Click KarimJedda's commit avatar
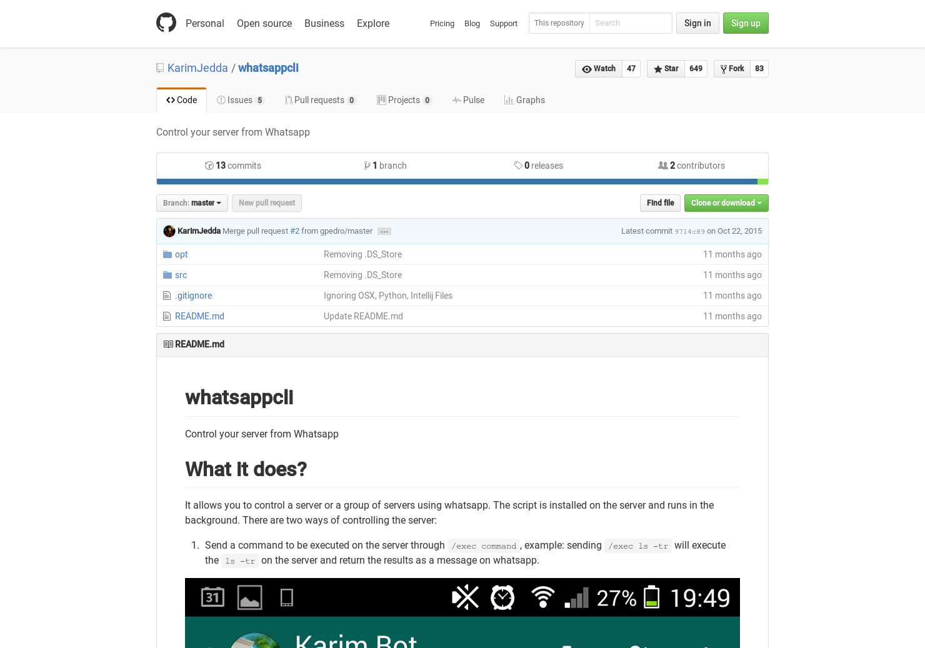The height and width of the screenshot is (648, 925). (169, 231)
